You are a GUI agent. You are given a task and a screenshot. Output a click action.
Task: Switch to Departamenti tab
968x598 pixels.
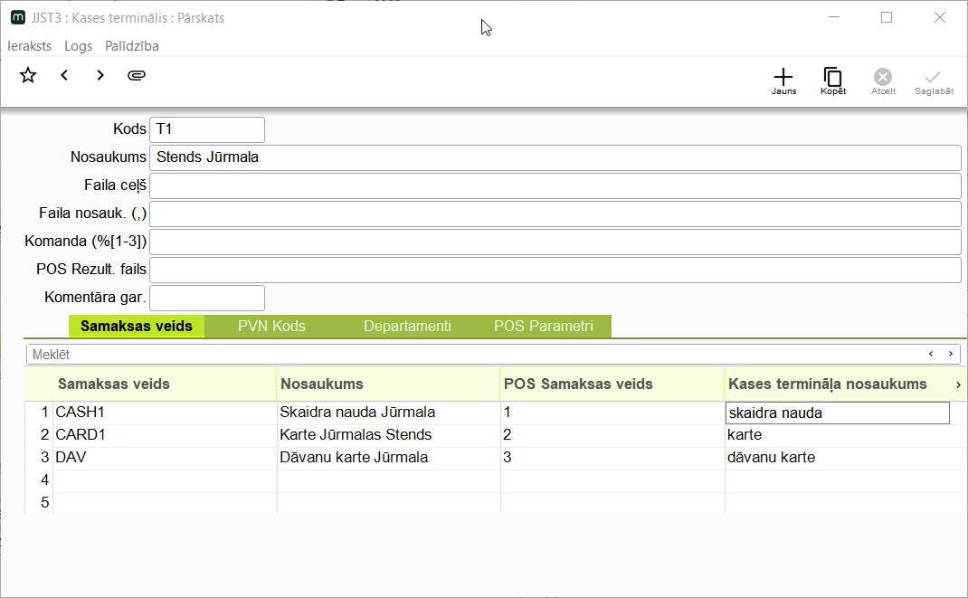coord(407,326)
